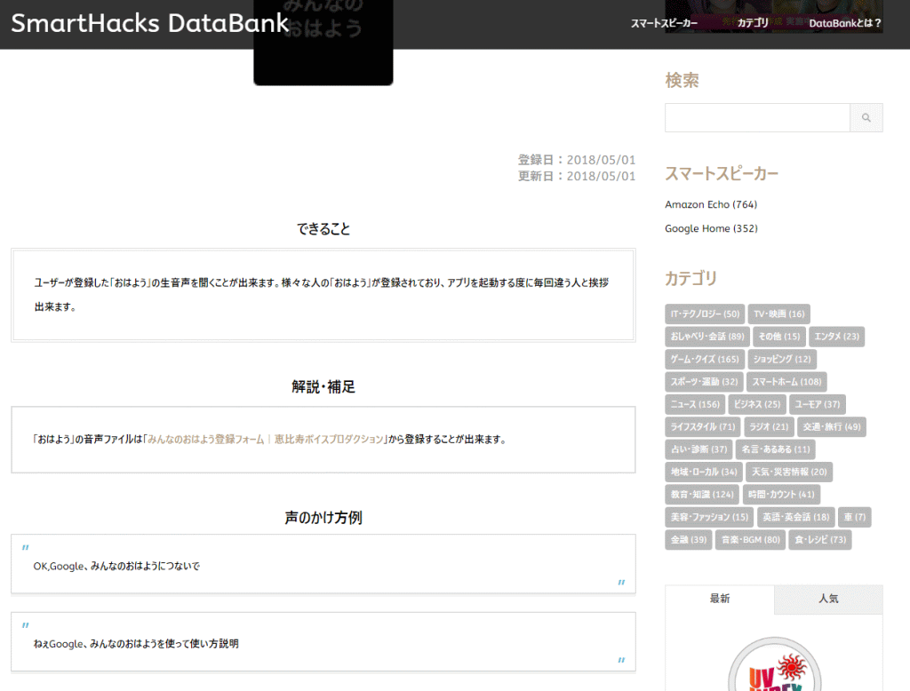Select ショッピング (12) category tag

click(782, 359)
